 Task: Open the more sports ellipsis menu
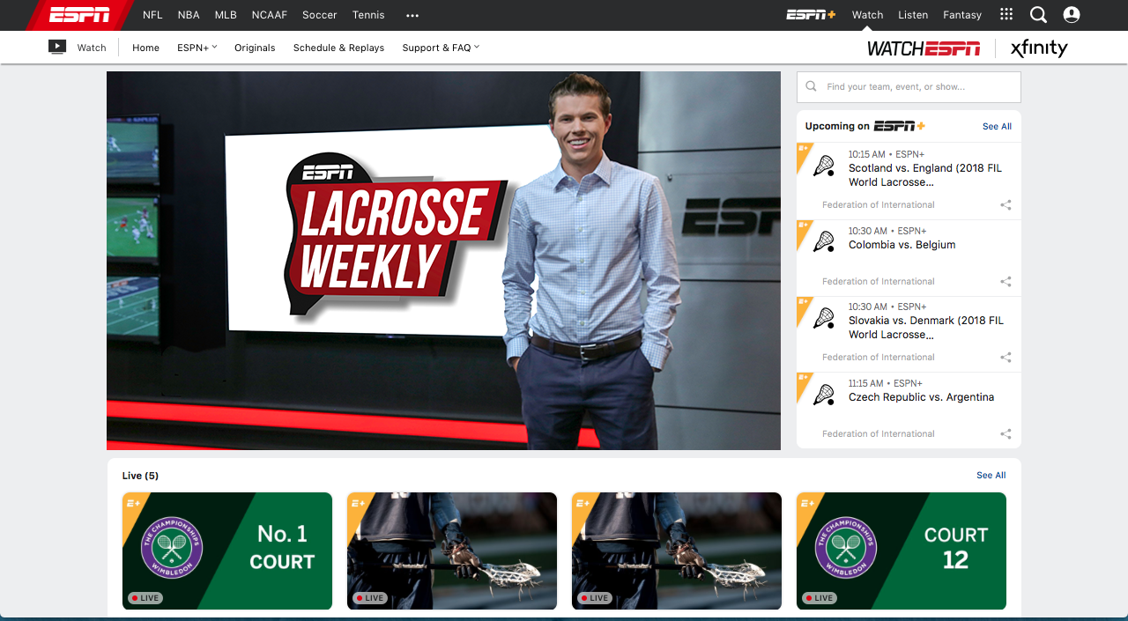tap(412, 15)
